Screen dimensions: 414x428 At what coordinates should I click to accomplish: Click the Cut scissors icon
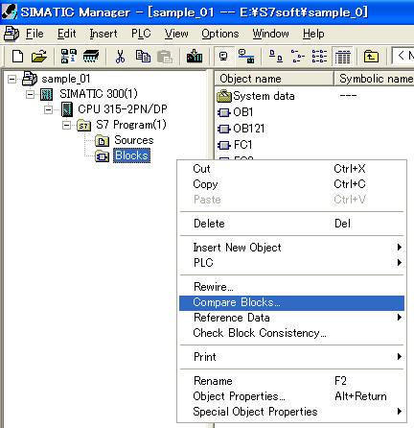pos(120,57)
